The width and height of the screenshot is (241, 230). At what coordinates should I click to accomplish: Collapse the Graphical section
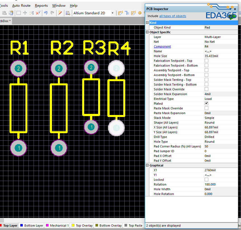pyautogui.click(x=147, y=165)
